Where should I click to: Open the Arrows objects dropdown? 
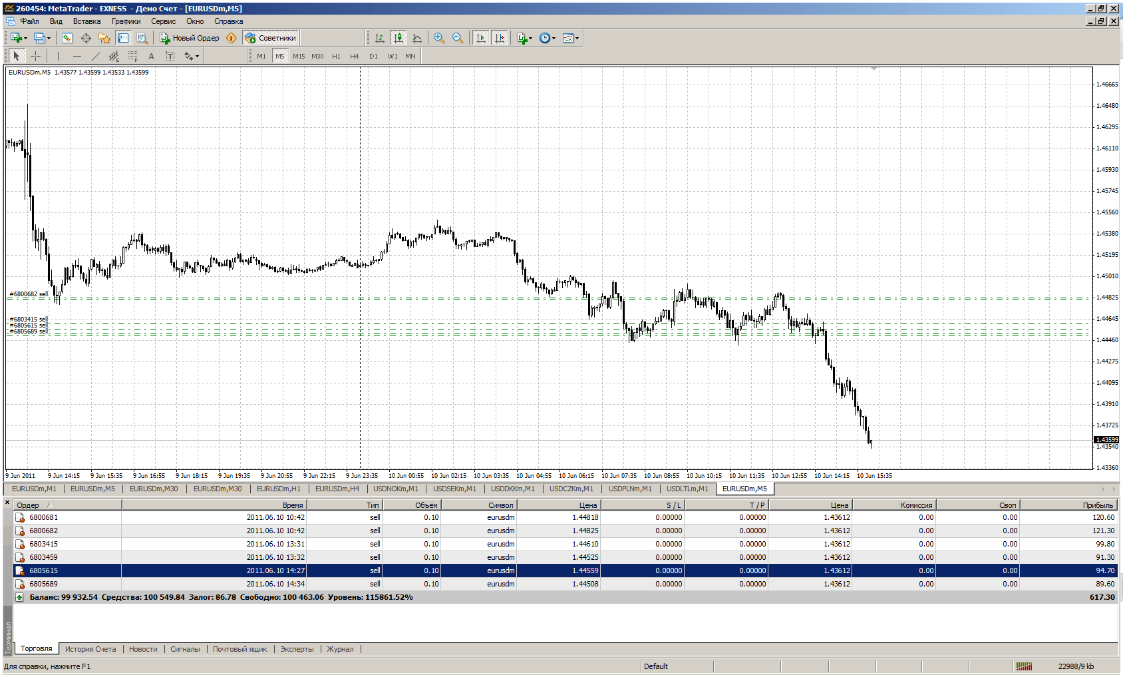[192, 56]
